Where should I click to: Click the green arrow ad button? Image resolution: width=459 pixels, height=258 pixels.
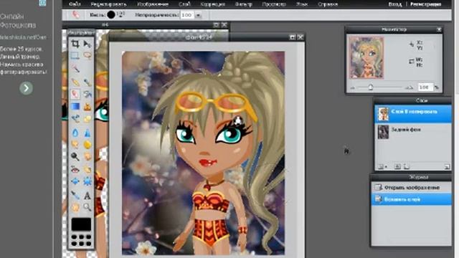26,87
